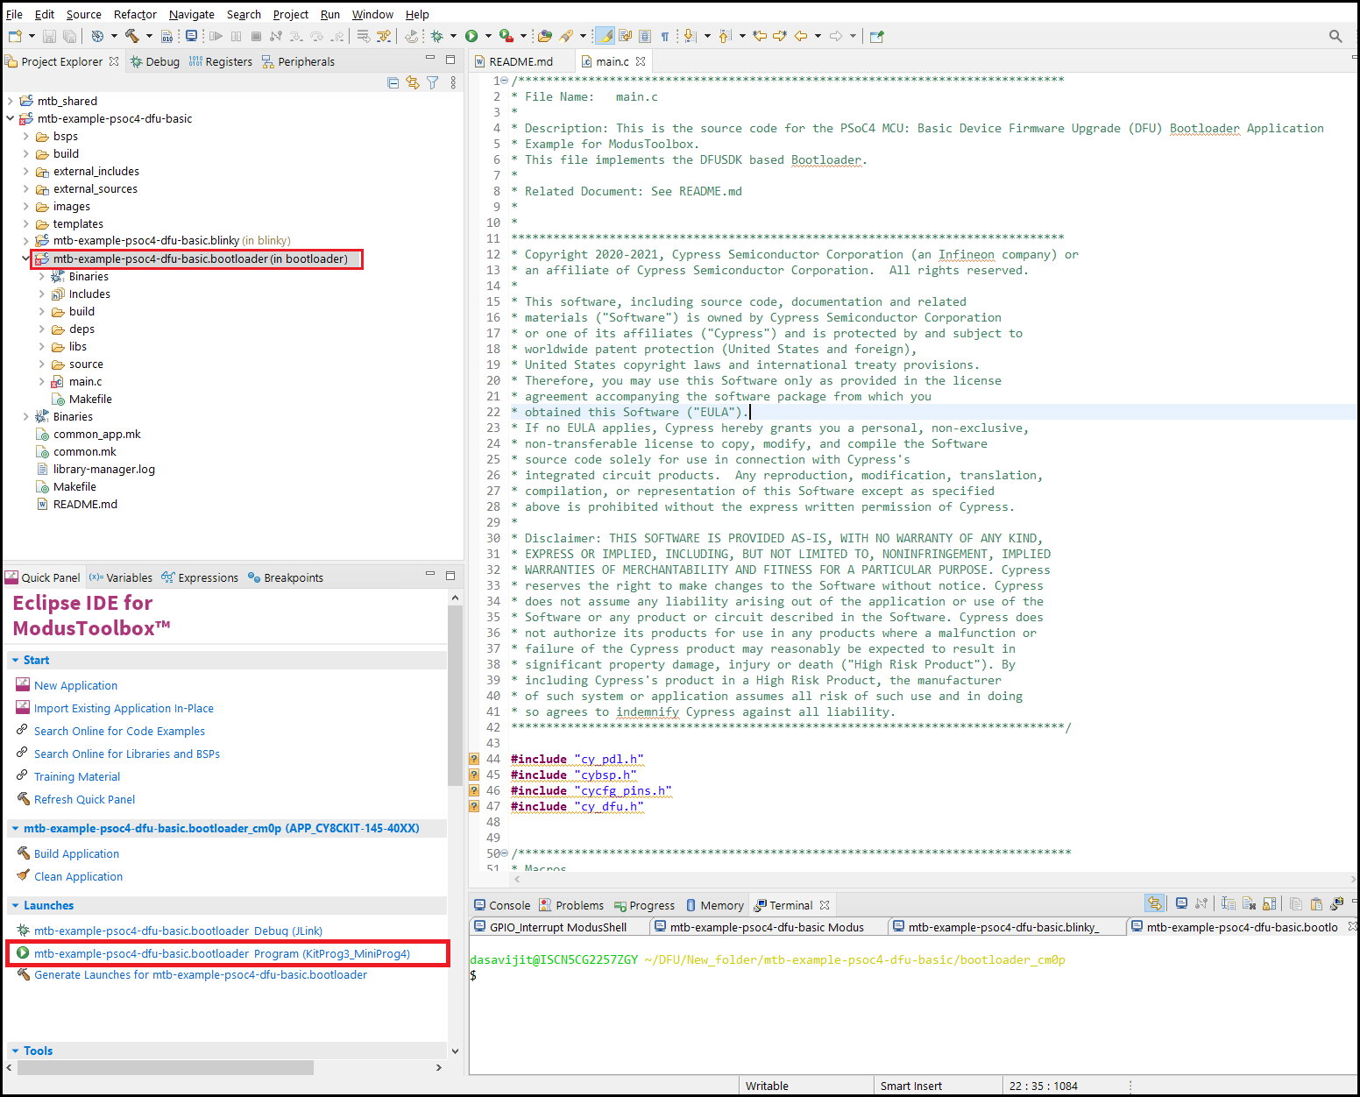Expand the templates folder node

pos(26,223)
